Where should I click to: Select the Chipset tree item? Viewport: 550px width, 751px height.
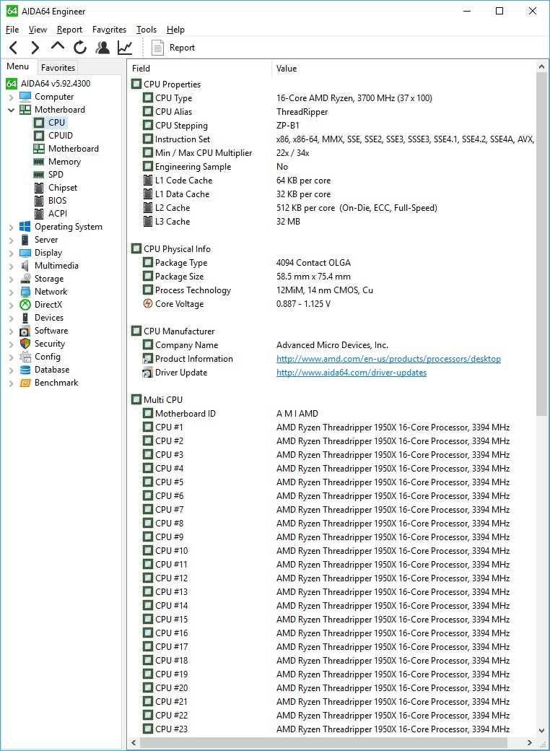tap(62, 187)
